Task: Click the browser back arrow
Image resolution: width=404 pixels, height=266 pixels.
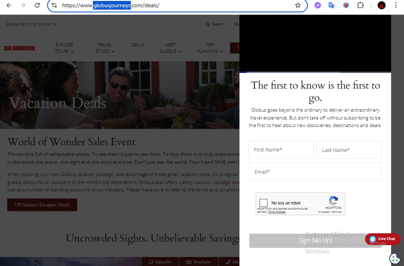Action: click(9, 5)
